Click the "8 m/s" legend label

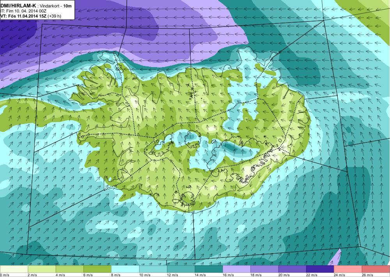(116, 275)
